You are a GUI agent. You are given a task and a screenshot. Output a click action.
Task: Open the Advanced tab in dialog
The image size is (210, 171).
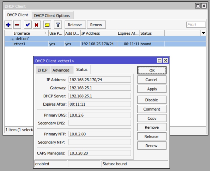[x=61, y=70]
